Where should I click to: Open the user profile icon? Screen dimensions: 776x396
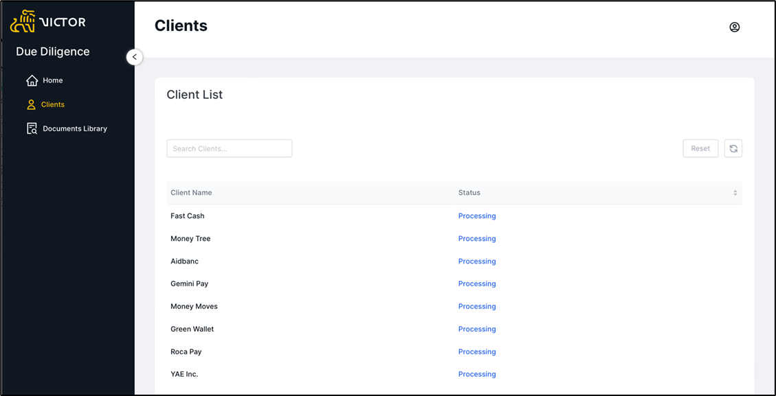734,27
